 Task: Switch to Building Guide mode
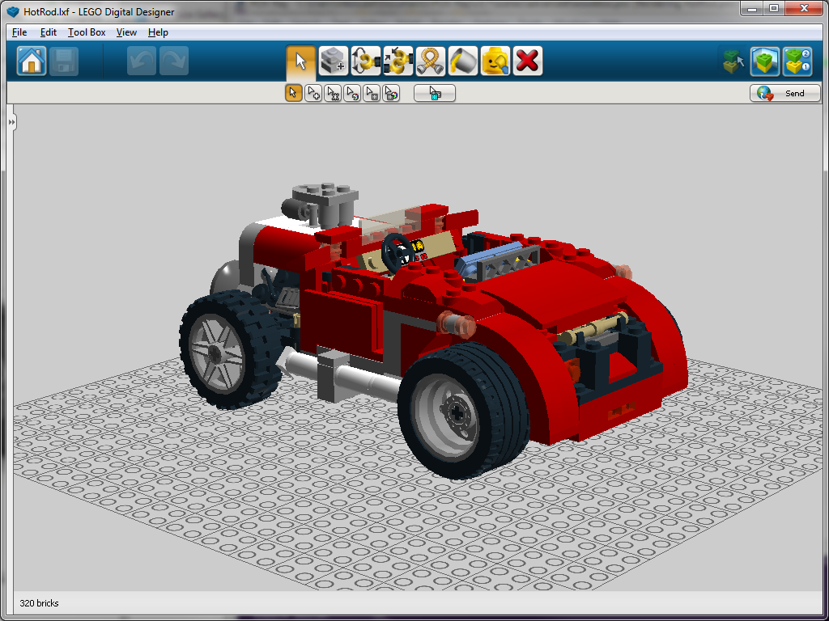click(797, 60)
